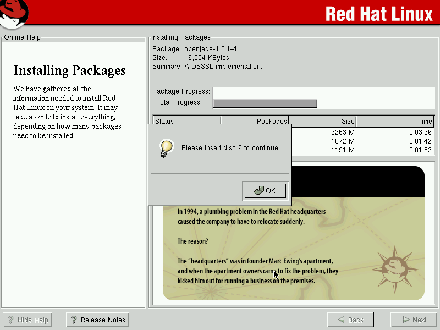440x330 pixels.
Task: Click OK in the insert disc dialog
Action: [x=265, y=190]
